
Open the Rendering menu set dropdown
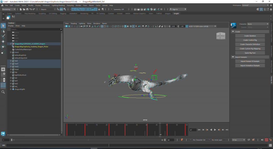[9, 9]
